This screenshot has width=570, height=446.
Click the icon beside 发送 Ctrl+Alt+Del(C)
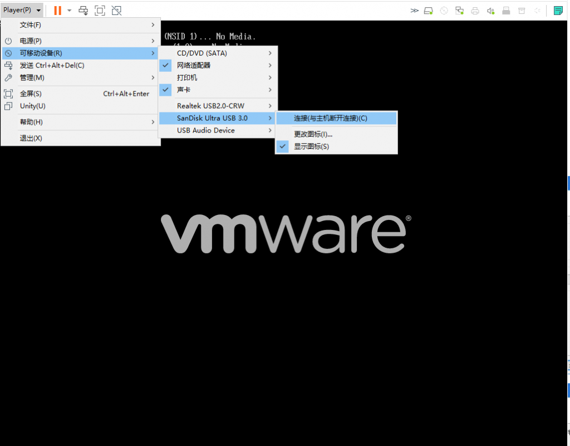8,66
